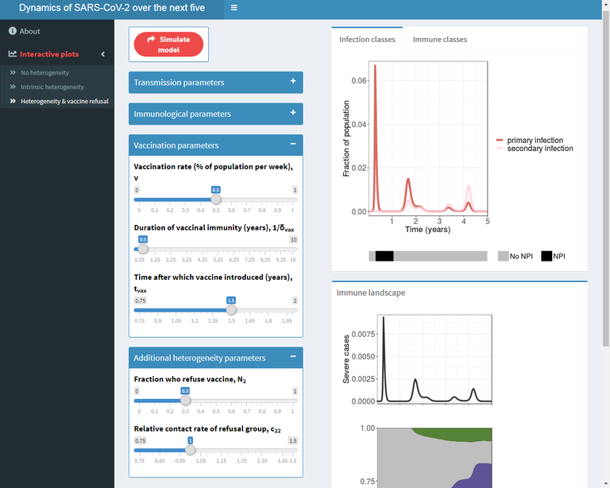Collapse Vaccination parameters with minus icon
The height and width of the screenshot is (488, 610).
pyautogui.click(x=293, y=145)
